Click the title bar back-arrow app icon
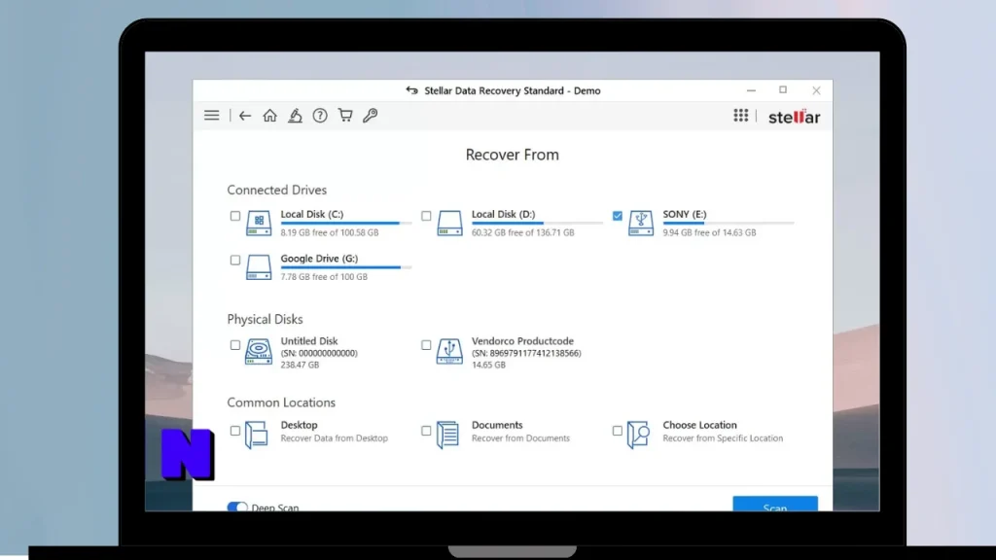This screenshot has width=996, height=560. (x=412, y=90)
